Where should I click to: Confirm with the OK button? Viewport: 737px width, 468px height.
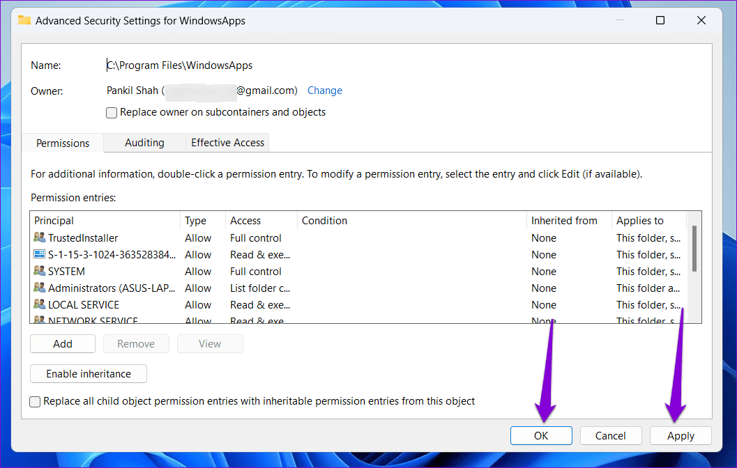click(541, 435)
